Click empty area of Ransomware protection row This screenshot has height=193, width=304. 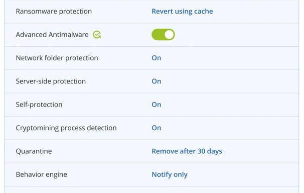pyautogui.click(x=256, y=12)
